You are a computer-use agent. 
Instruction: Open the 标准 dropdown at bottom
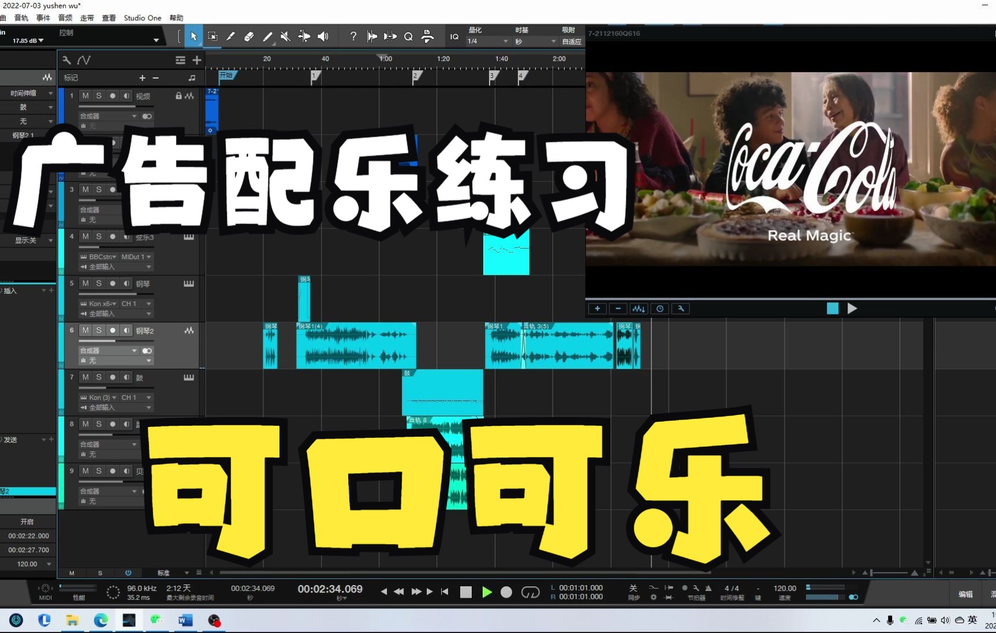tap(173, 573)
